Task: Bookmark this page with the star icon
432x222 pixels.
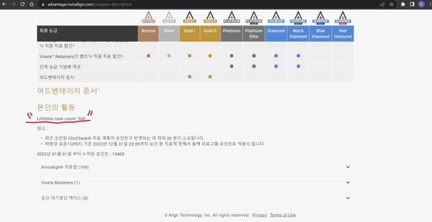Action: [x=391, y=4]
